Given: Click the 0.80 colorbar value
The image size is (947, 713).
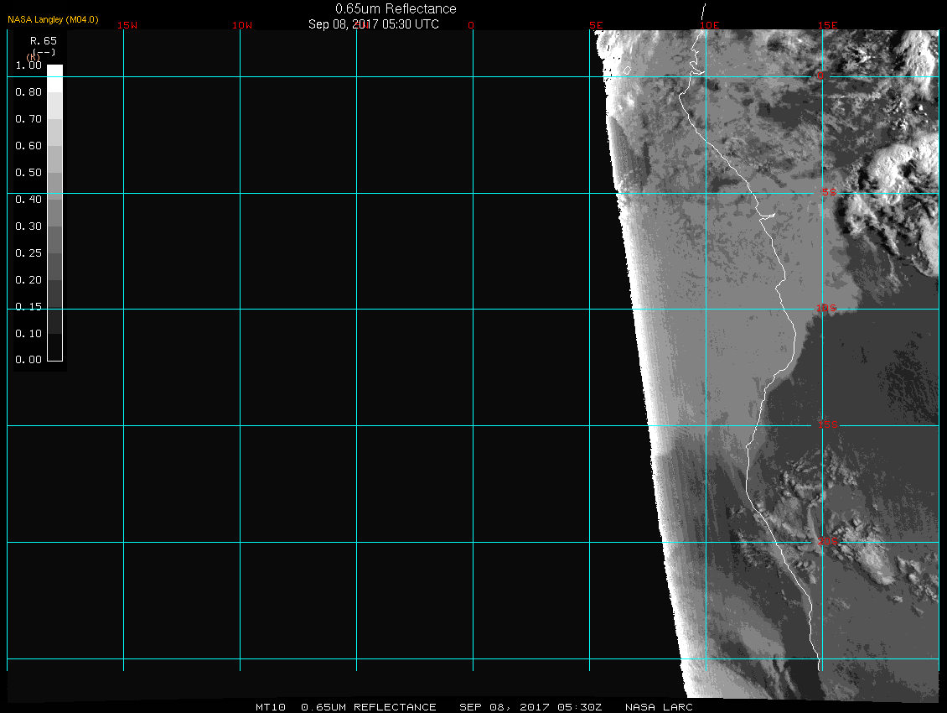Looking at the screenshot, I should pos(28,92).
